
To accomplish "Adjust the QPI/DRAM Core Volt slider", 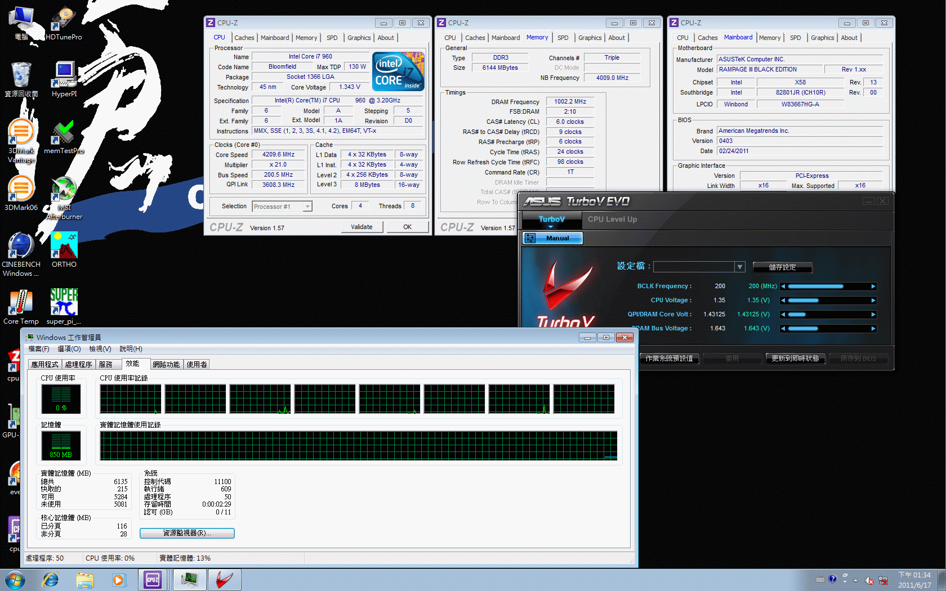I will click(828, 315).
